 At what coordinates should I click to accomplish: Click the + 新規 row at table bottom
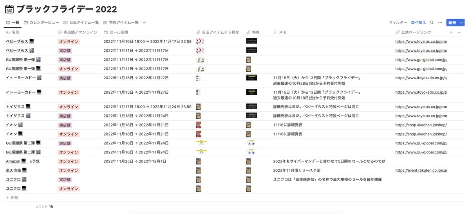[x=12, y=198]
